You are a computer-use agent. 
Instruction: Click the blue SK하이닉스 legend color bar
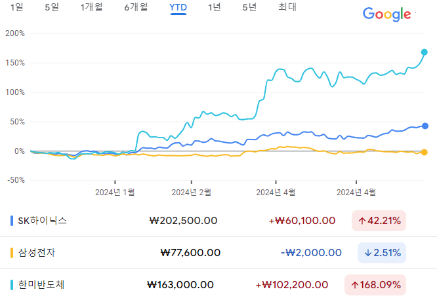tap(12, 221)
